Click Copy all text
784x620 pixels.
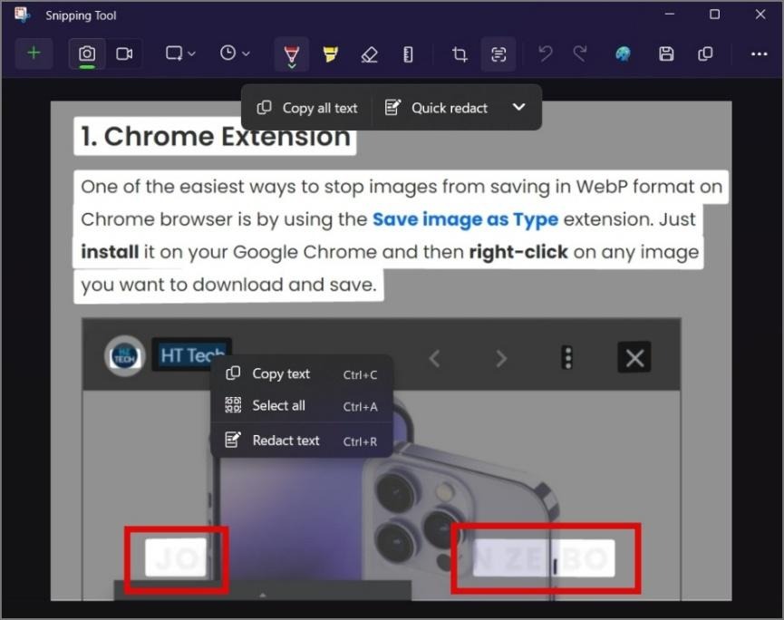pyautogui.click(x=307, y=108)
